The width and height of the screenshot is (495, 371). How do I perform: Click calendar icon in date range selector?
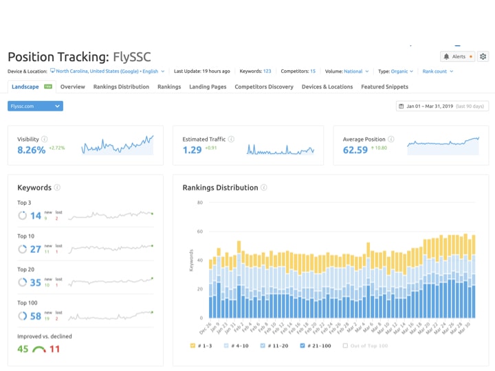point(401,106)
